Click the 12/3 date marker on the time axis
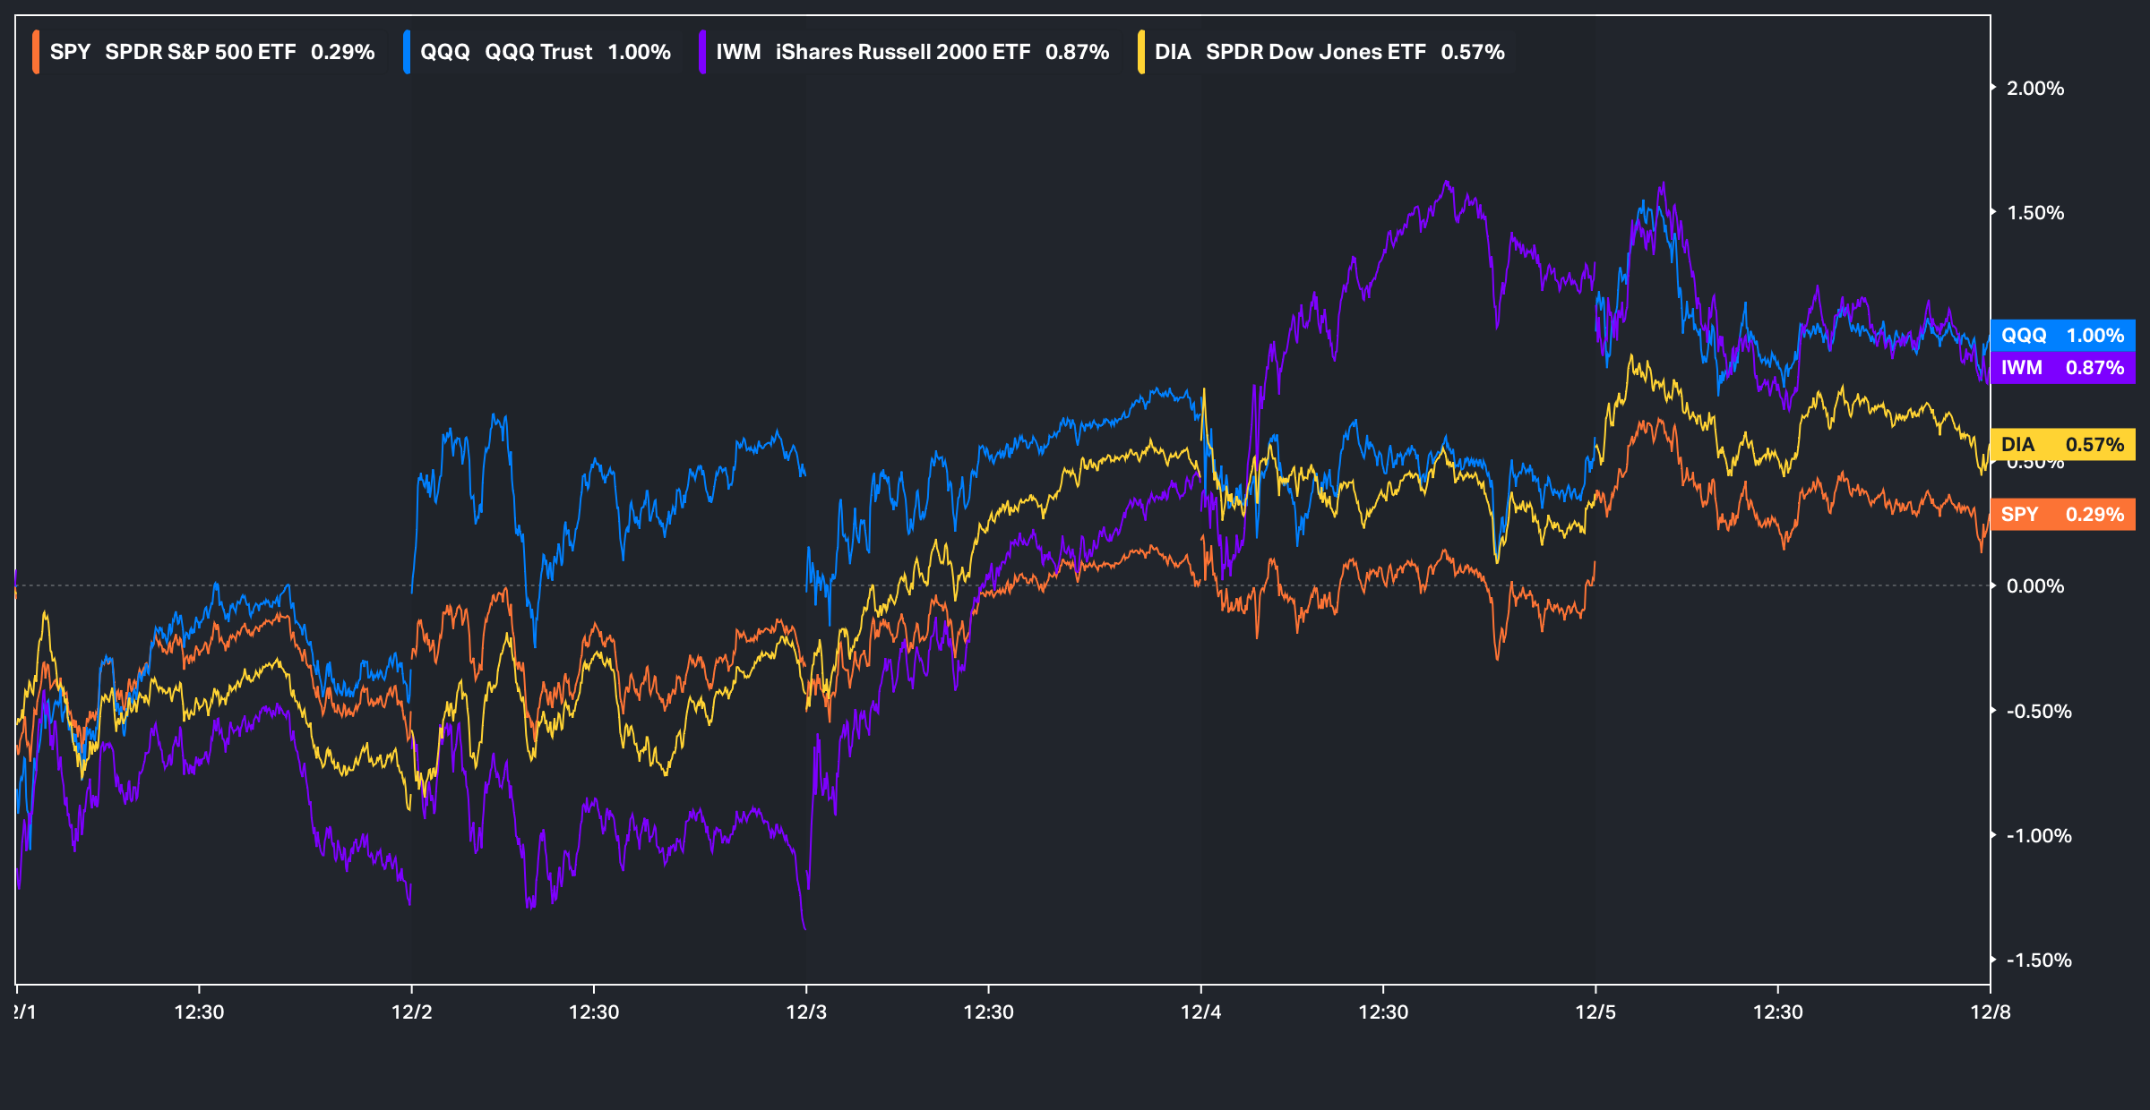This screenshot has height=1110, width=2150. (806, 1012)
